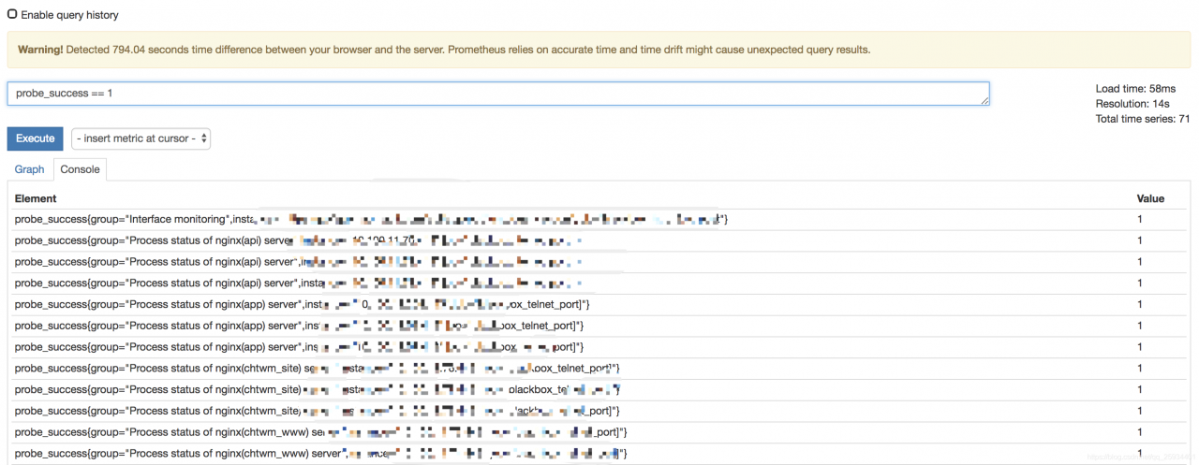1199x465 pixels.
Task: Click the last nginx(chtwm_www) server row
Action: [x=599, y=453]
